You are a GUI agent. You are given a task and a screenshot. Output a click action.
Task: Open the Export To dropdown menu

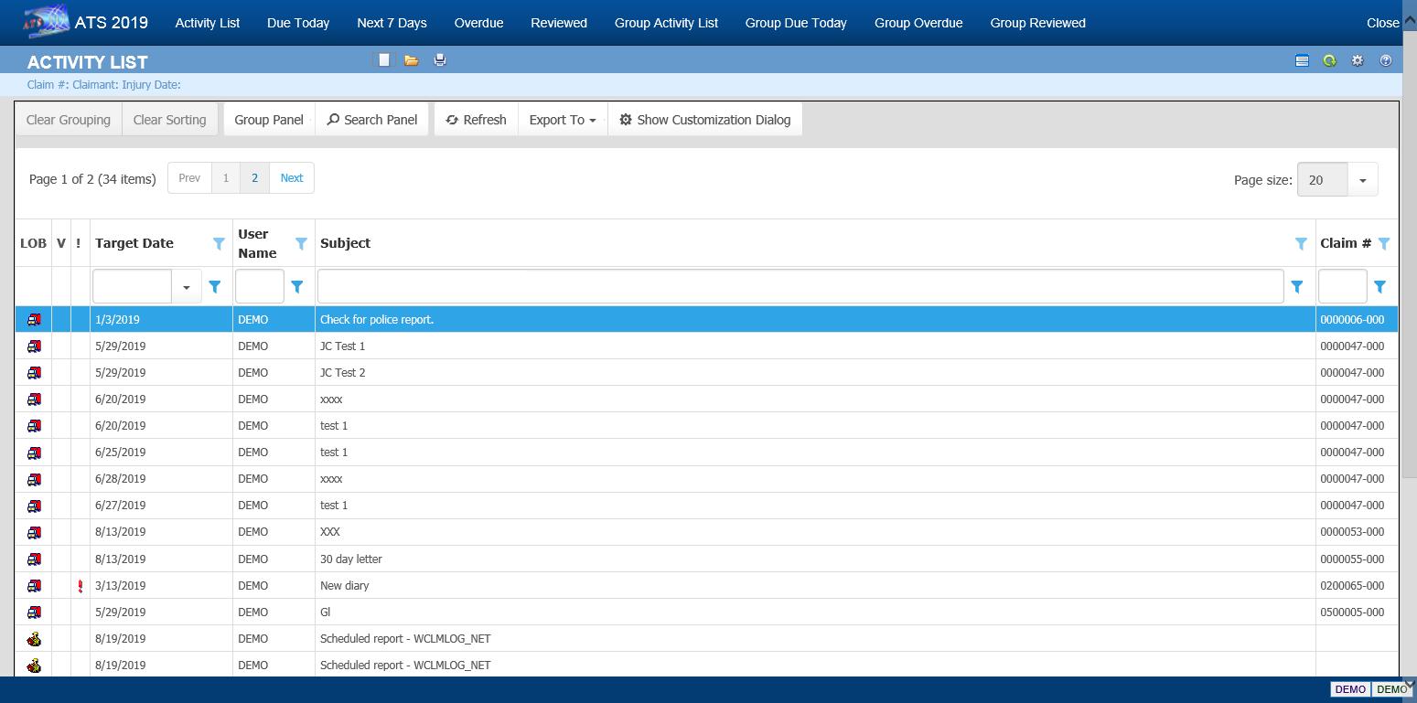pyautogui.click(x=563, y=120)
